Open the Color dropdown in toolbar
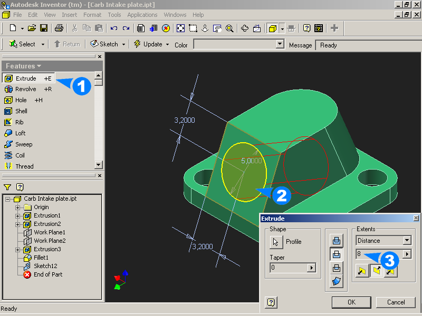This screenshot has width=422, height=316. (x=280, y=45)
